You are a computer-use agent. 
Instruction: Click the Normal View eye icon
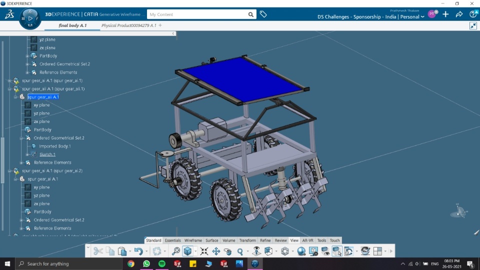pyautogui.click(x=256, y=251)
